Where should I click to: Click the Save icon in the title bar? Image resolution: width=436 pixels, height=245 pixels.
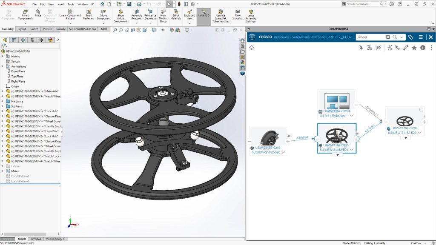[129, 4]
